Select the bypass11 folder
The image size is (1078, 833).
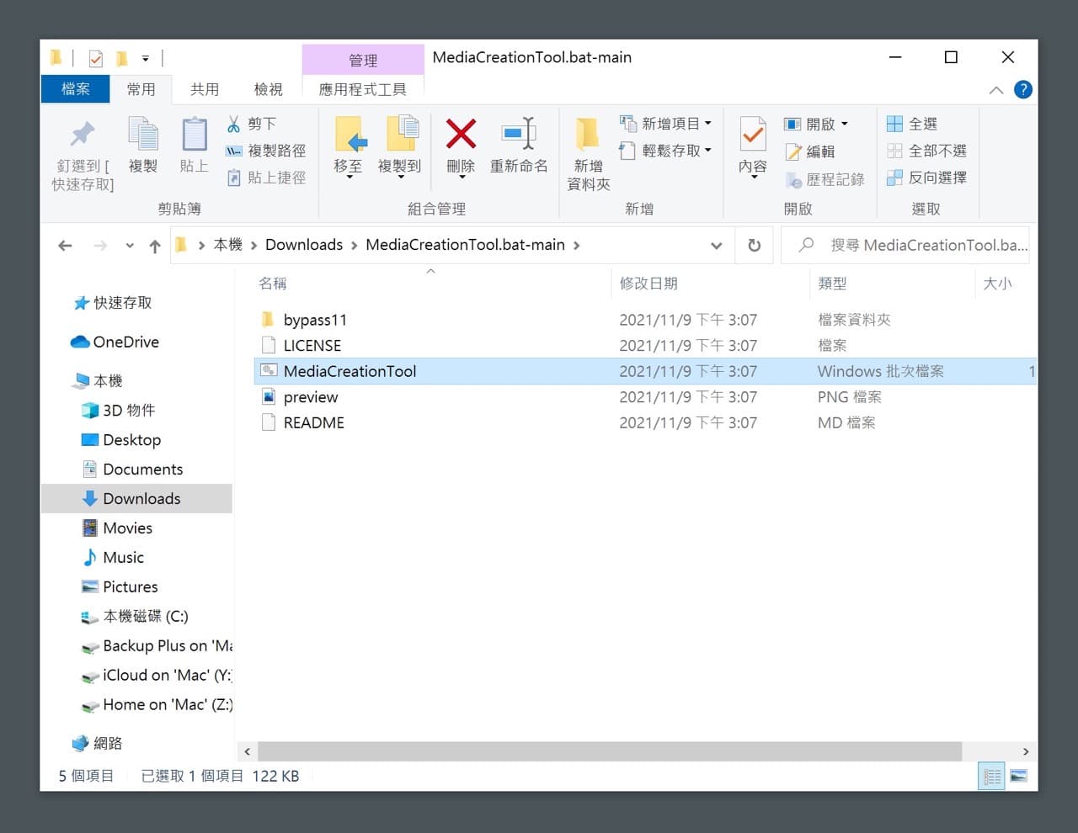coord(315,320)
